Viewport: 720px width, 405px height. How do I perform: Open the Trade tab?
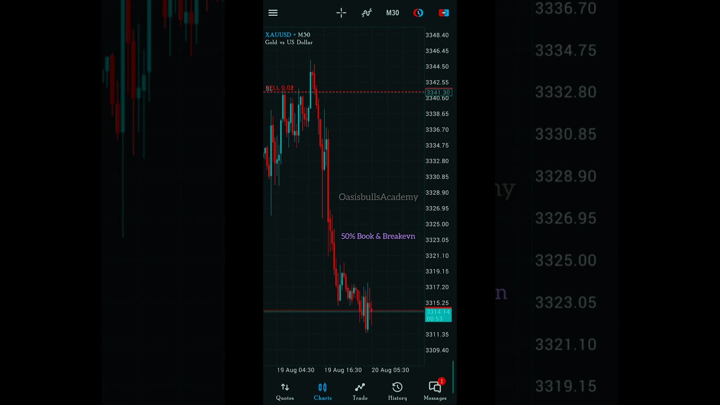coord(360,391)
